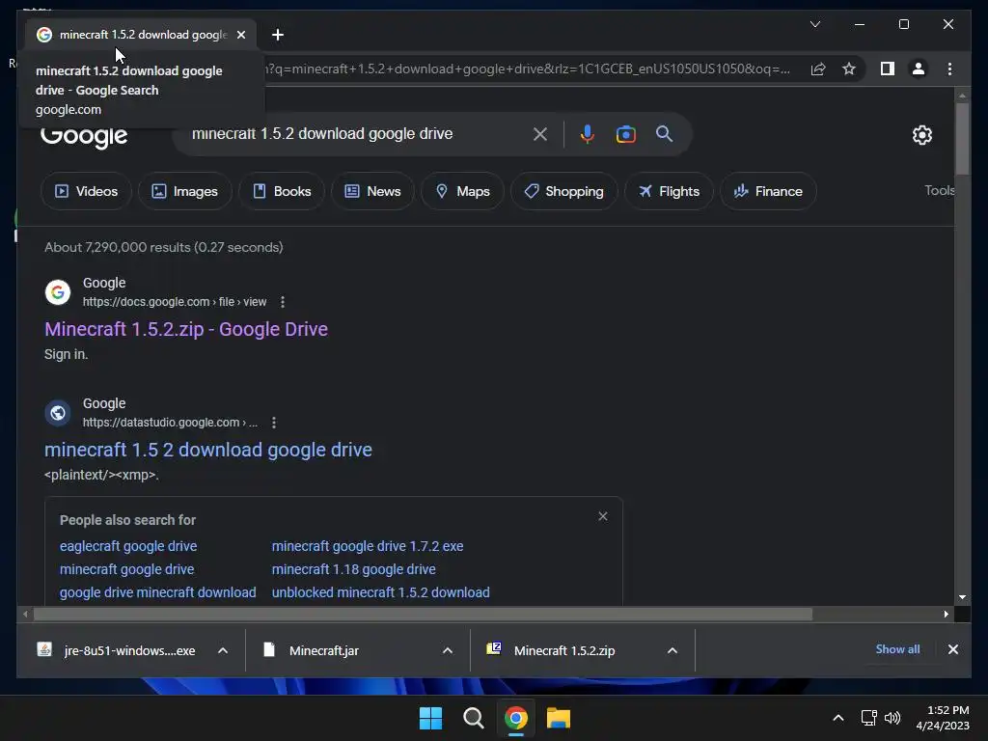This screenshot has width=988, height=741.
Task: Expand options for Minecraft.jar download
Action: tap(448, 650)
